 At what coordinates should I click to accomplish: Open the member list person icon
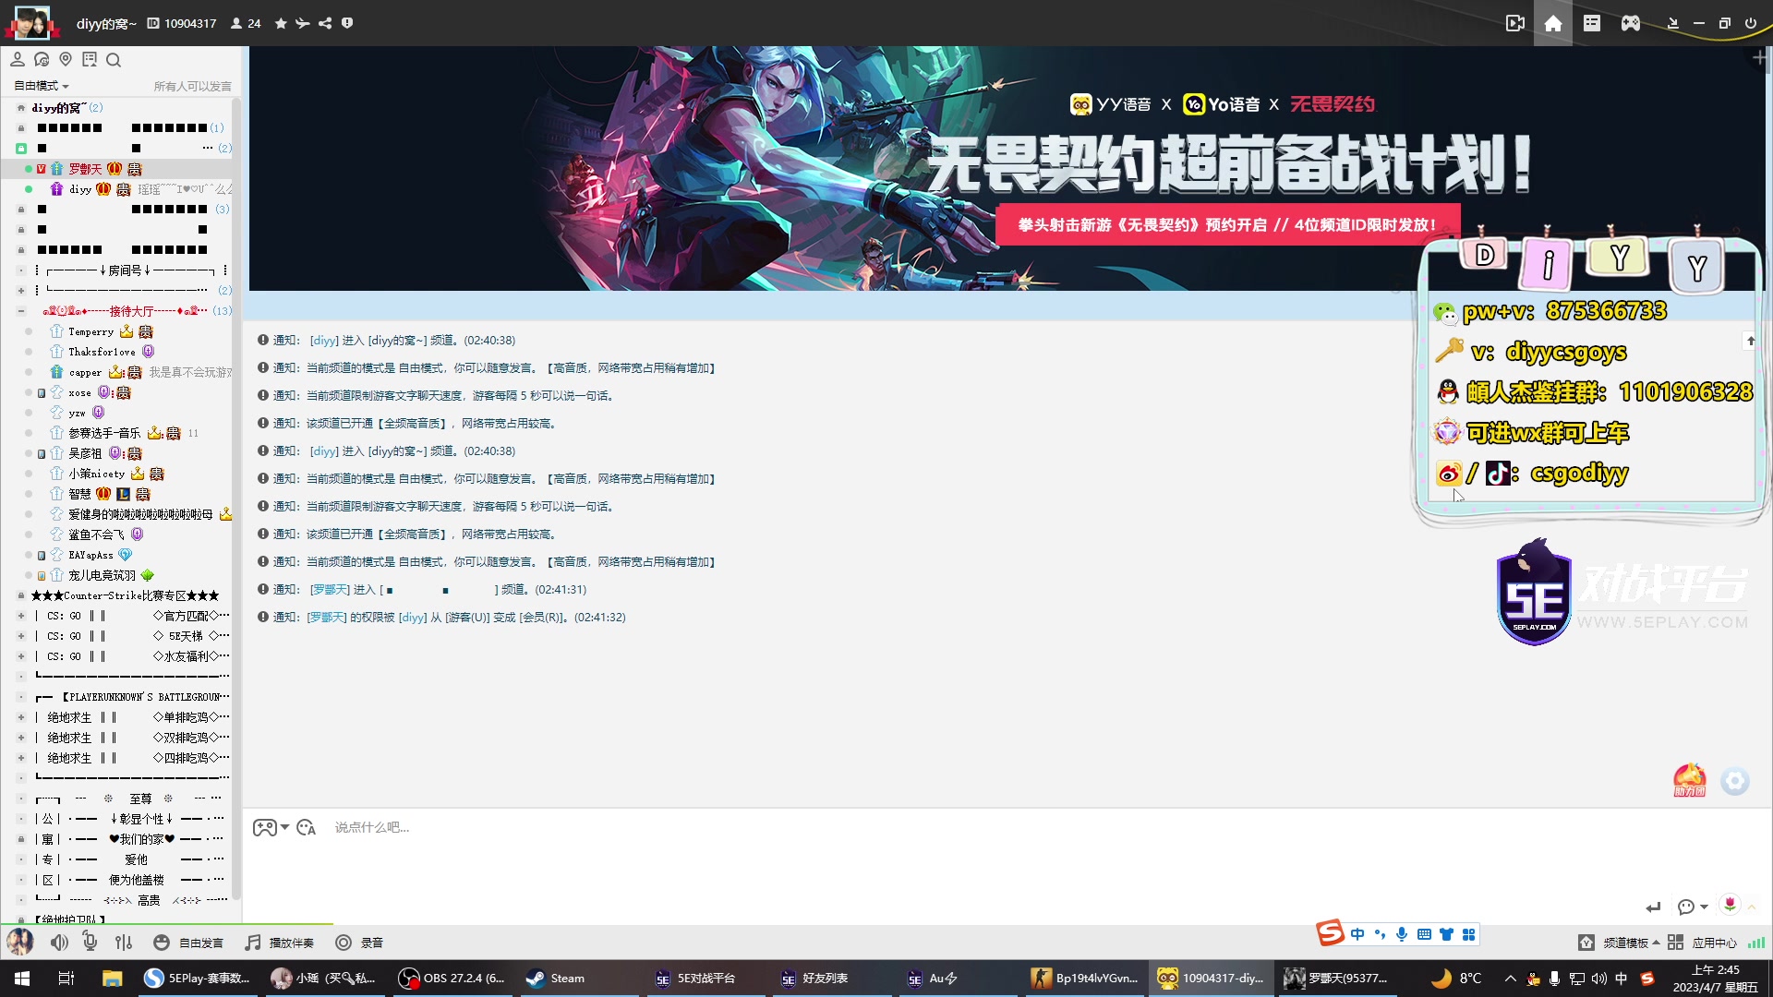(x=17, y=60)
